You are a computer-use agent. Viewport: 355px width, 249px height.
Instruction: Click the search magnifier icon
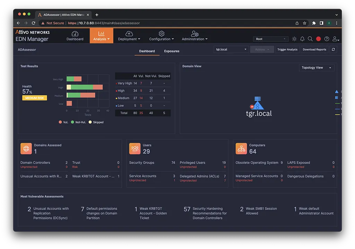pyautogui.click(x=310, y=39)
